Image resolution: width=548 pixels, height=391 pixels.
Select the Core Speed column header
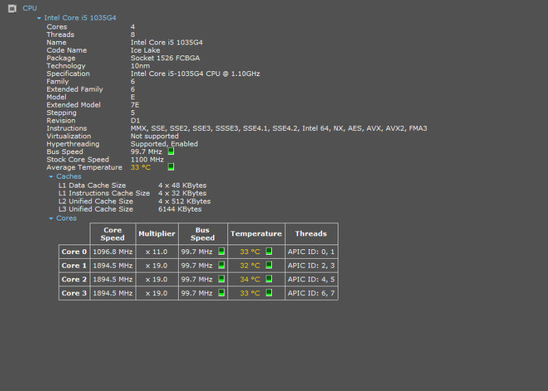[112, 234]
